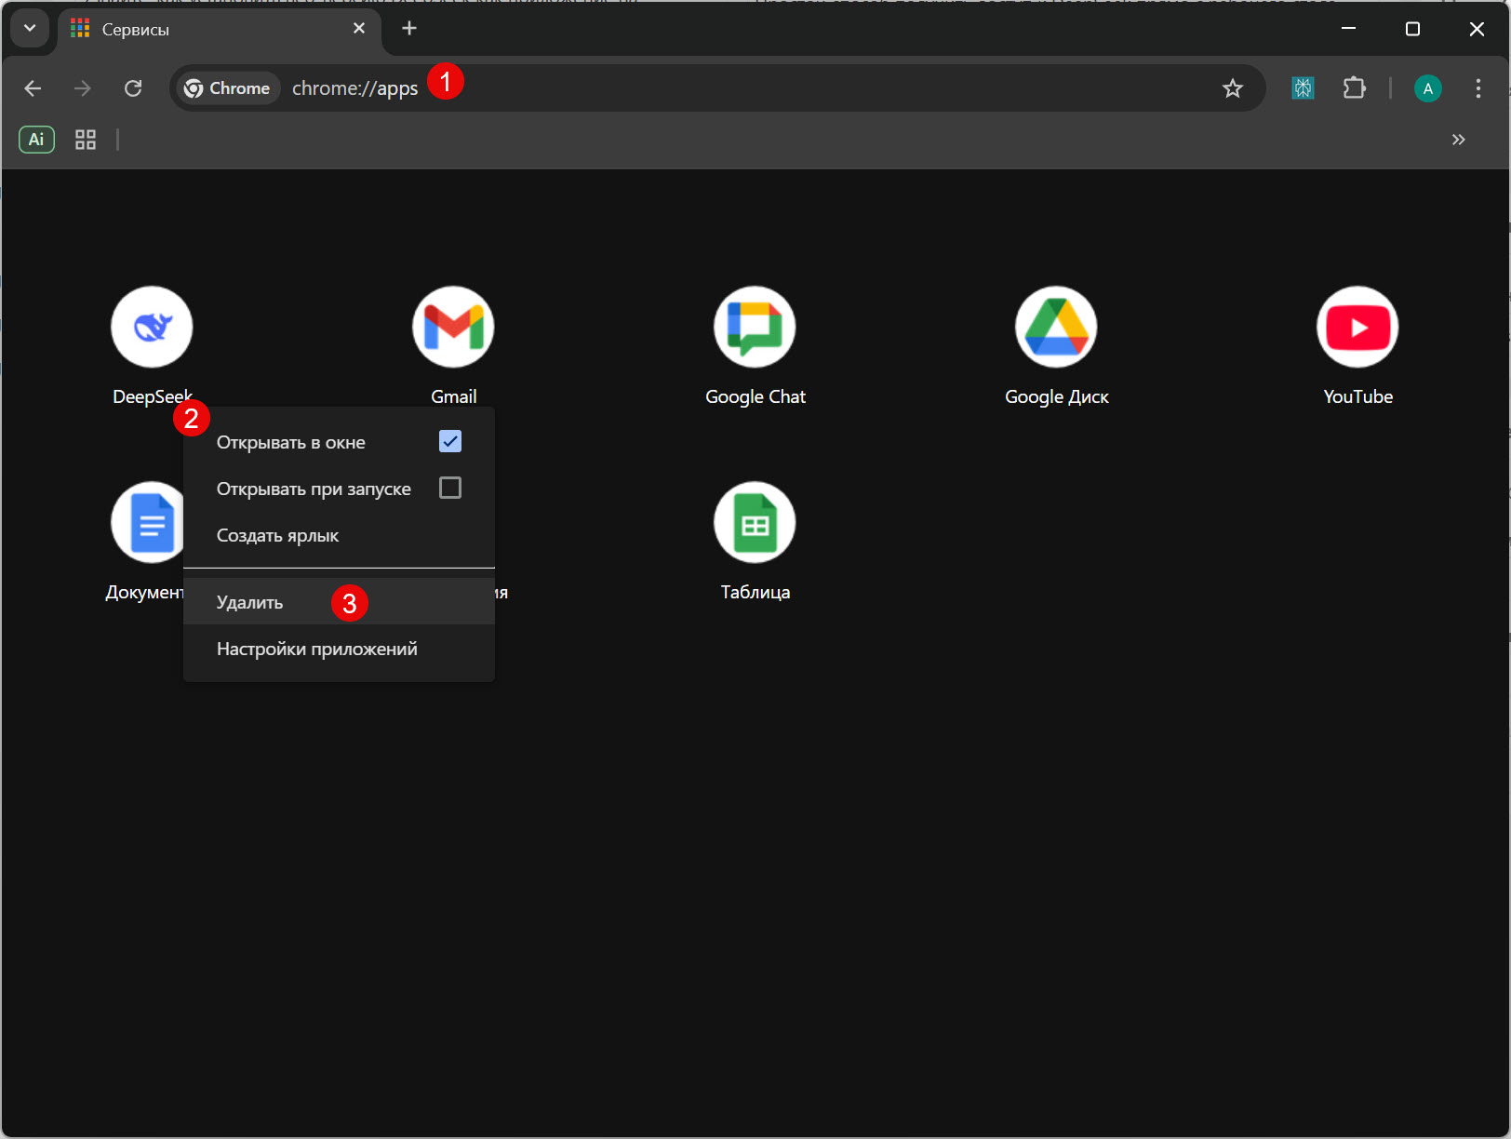Open the Extensions puzzle icon

point(1355,88)
